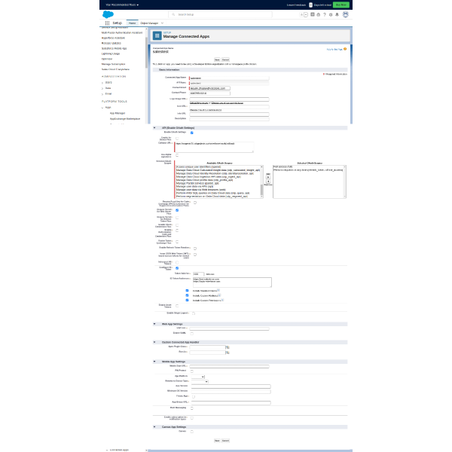Click the top Cancel button
The width and height of the screenshot is (452, 452).
pos(225,59)
